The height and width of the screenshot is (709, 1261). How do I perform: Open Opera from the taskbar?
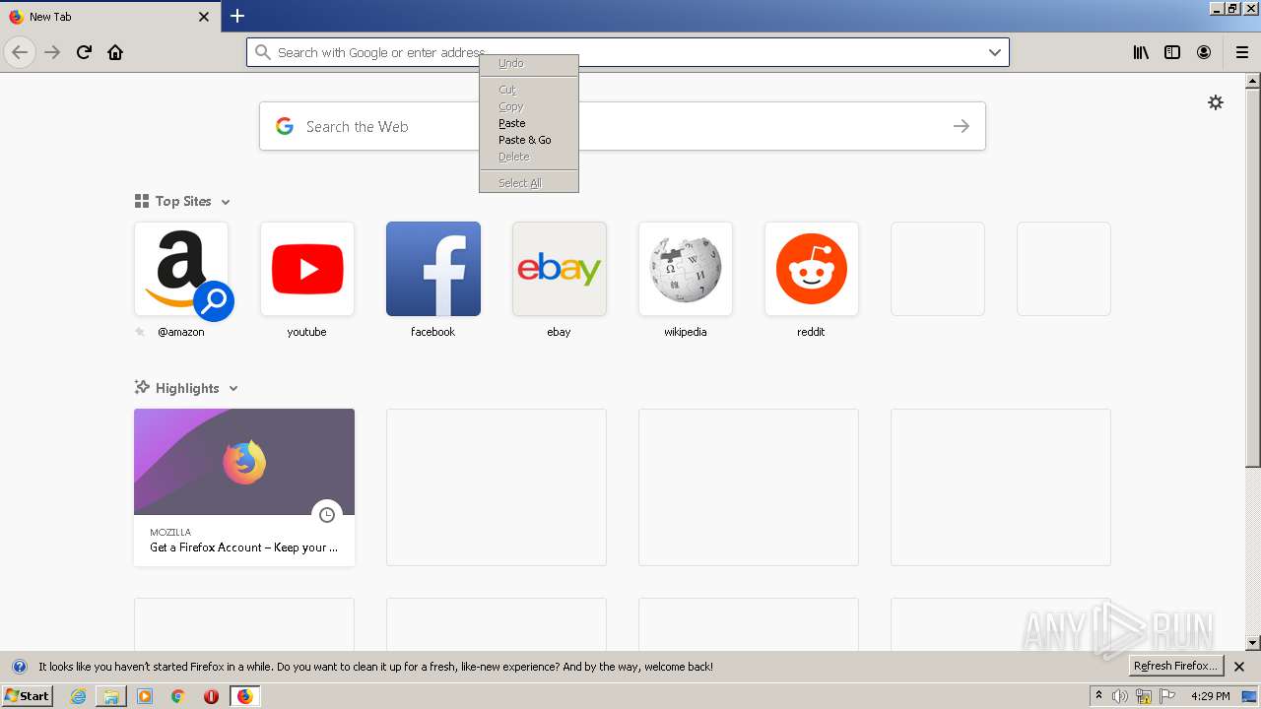pos(211,696)
